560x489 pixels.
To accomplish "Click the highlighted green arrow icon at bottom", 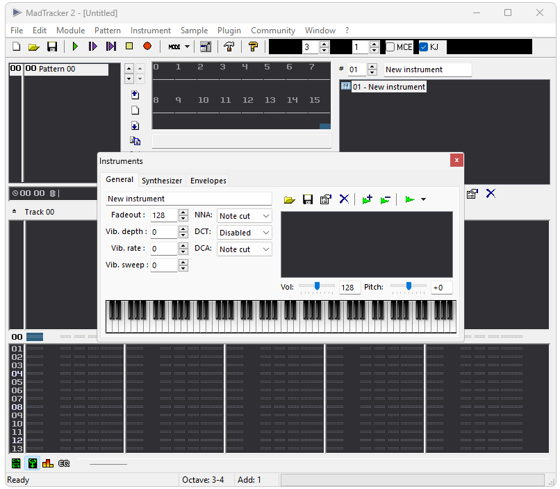I will 33,463.
